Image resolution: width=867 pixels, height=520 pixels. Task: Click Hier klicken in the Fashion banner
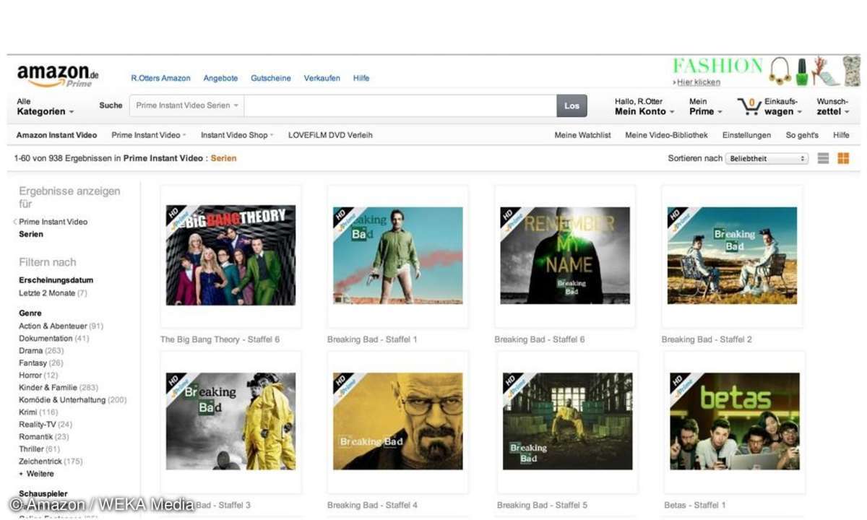point(698,82)
